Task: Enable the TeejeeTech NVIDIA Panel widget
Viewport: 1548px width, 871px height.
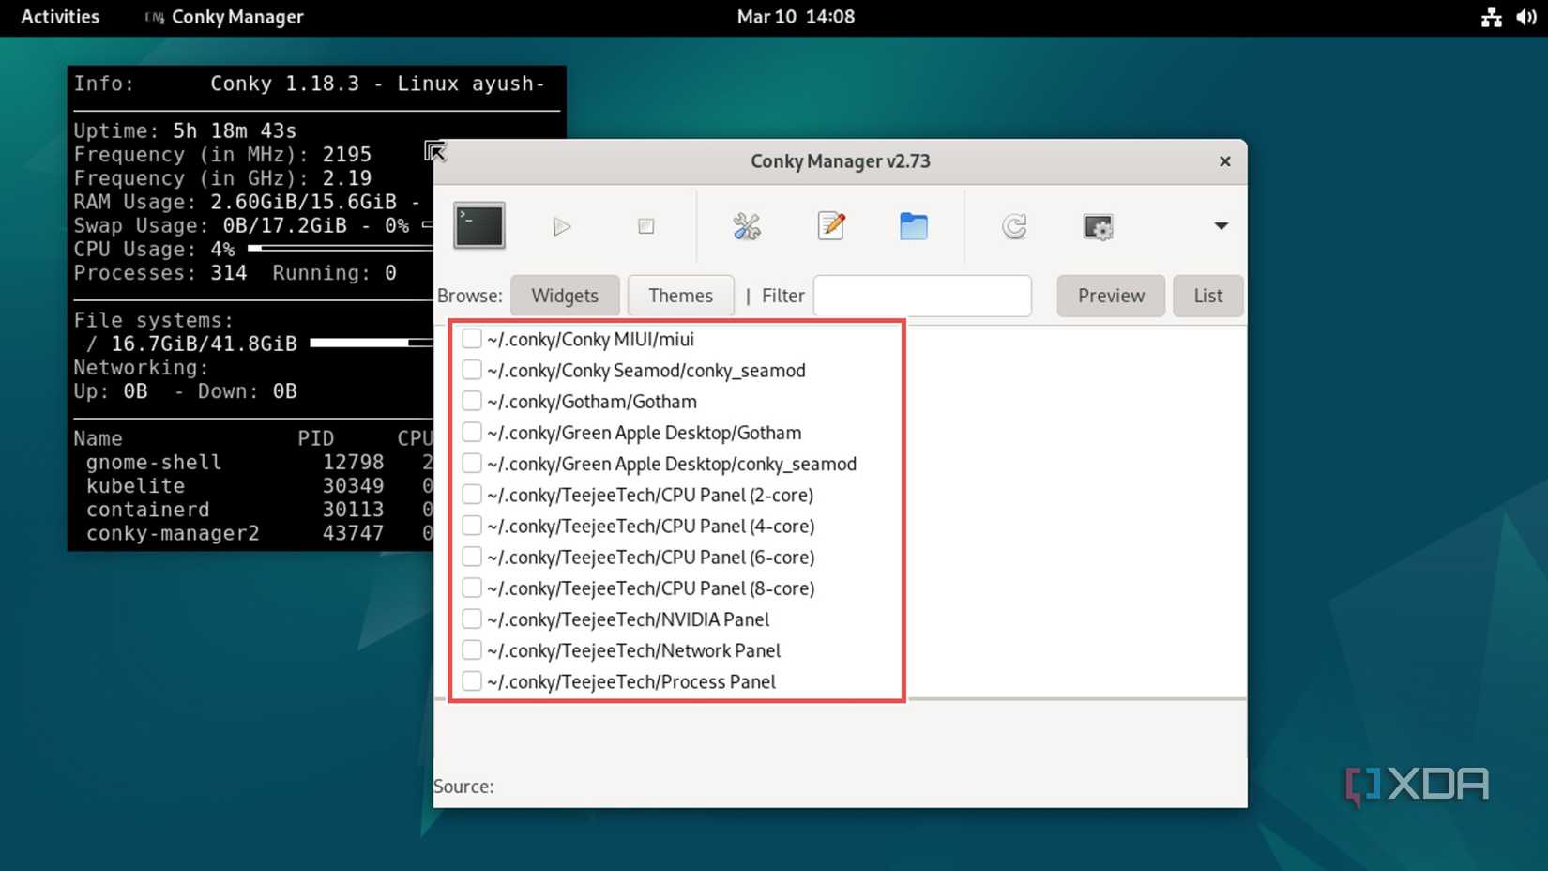Action: [471, 618]
